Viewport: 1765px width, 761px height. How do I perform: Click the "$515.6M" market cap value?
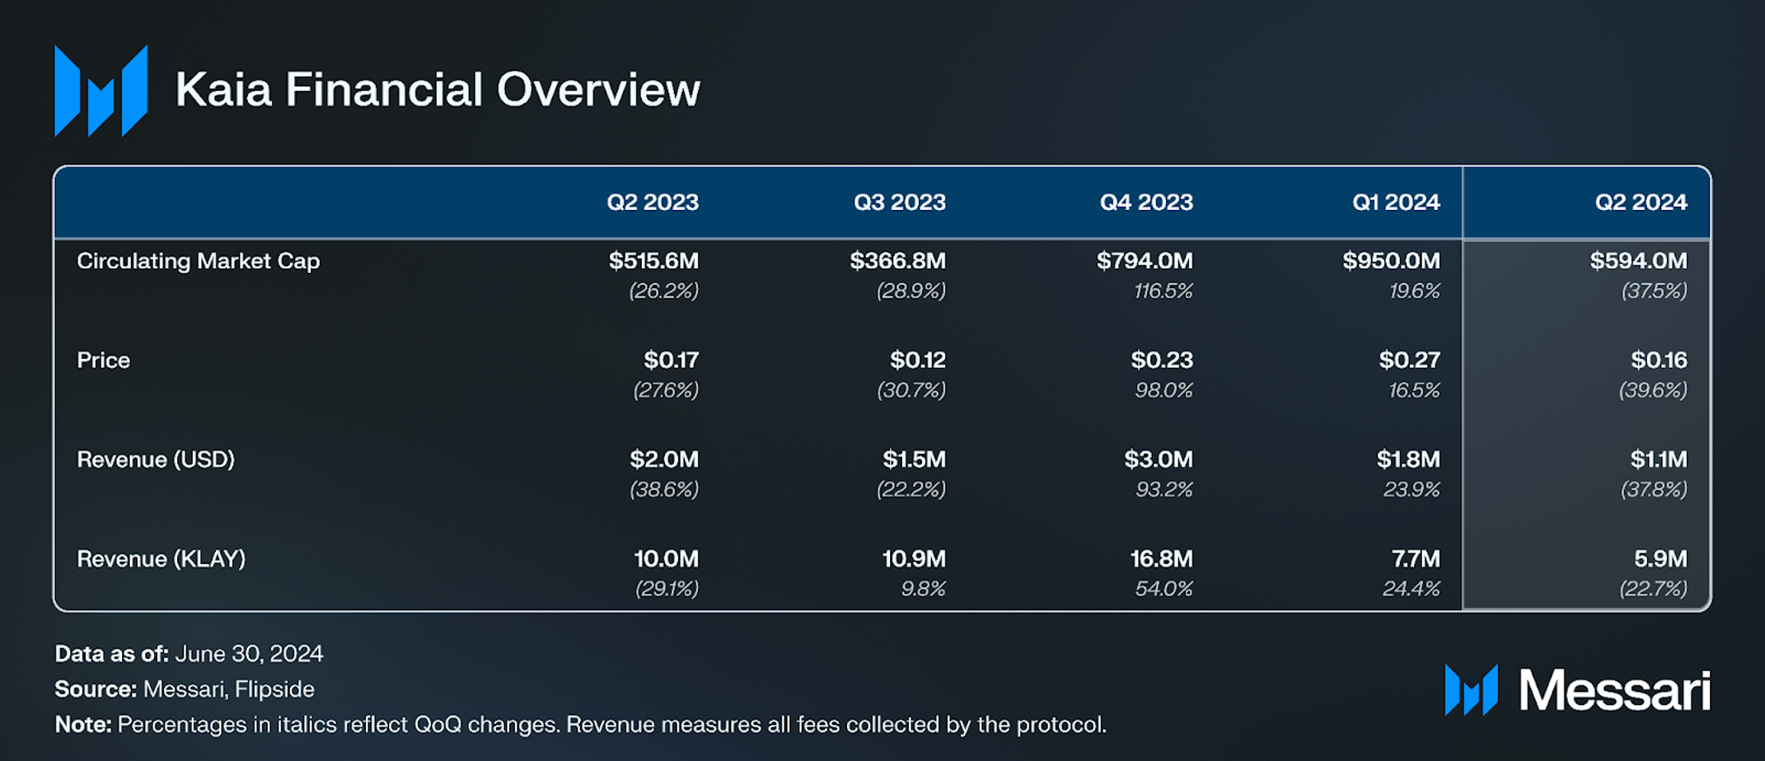(x=653, y=261)
